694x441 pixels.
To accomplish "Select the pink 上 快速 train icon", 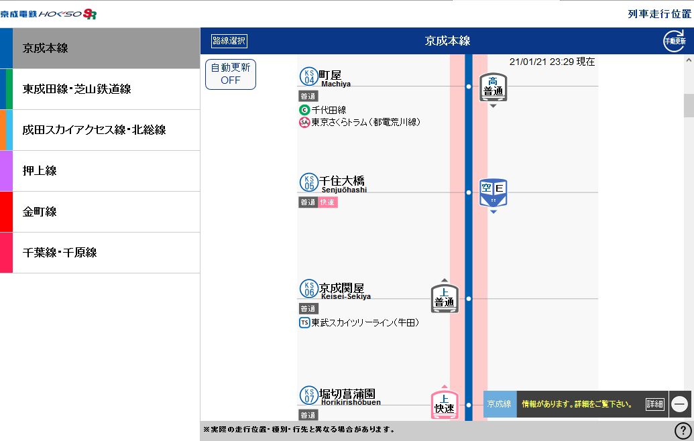I will (445, 405).
